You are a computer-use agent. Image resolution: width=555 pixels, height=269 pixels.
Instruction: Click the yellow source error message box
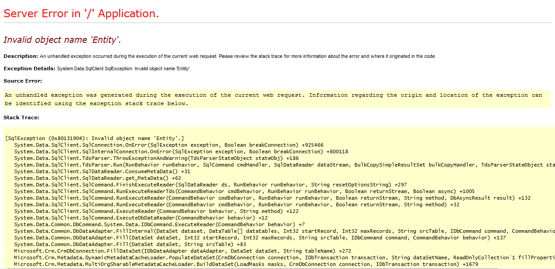273,99
